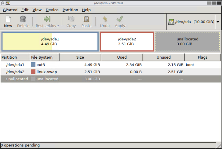Click the window menu icon in title bar

coord(2,3)
